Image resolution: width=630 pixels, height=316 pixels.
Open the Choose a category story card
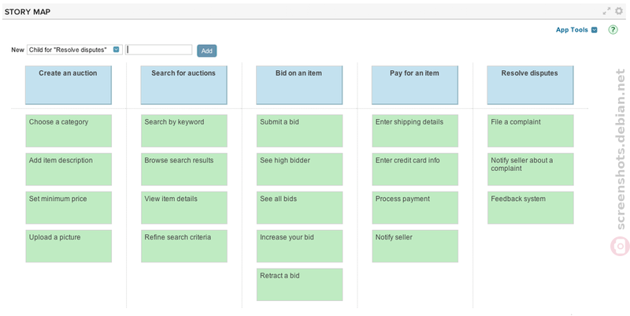(x=69, y=131)
